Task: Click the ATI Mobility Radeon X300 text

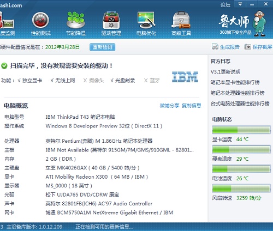Action: (97, 177)
